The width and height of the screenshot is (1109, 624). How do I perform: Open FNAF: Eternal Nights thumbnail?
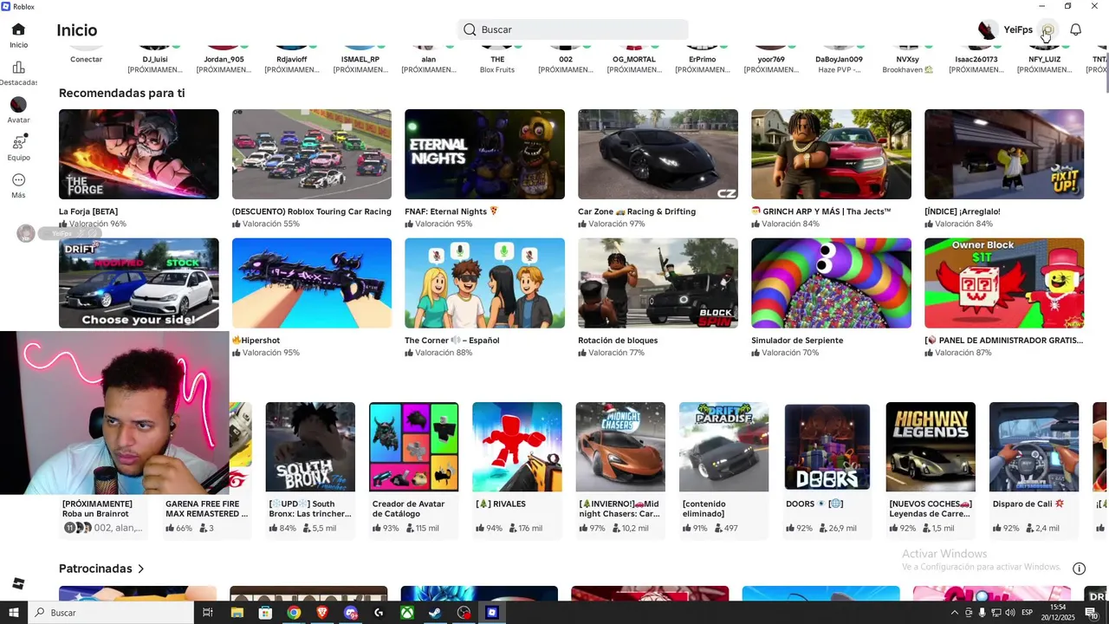(484, 154)
